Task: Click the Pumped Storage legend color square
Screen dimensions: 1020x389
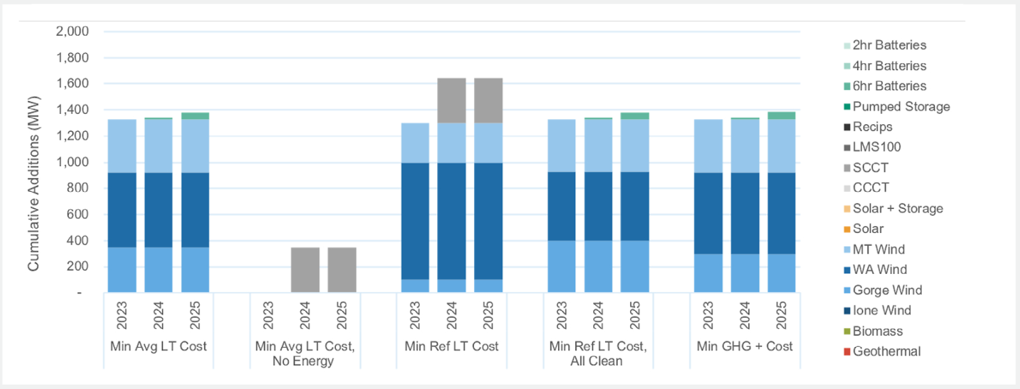Action: 847,107
